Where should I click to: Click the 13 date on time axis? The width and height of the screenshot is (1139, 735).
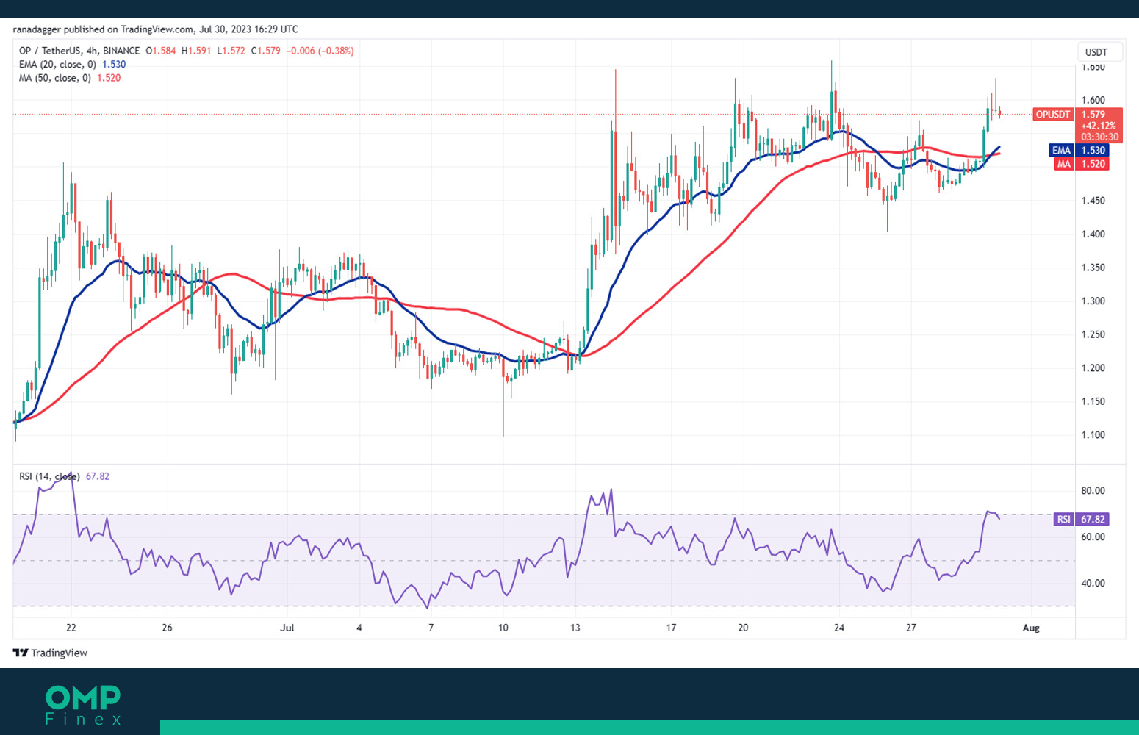[x=575, y=628]
